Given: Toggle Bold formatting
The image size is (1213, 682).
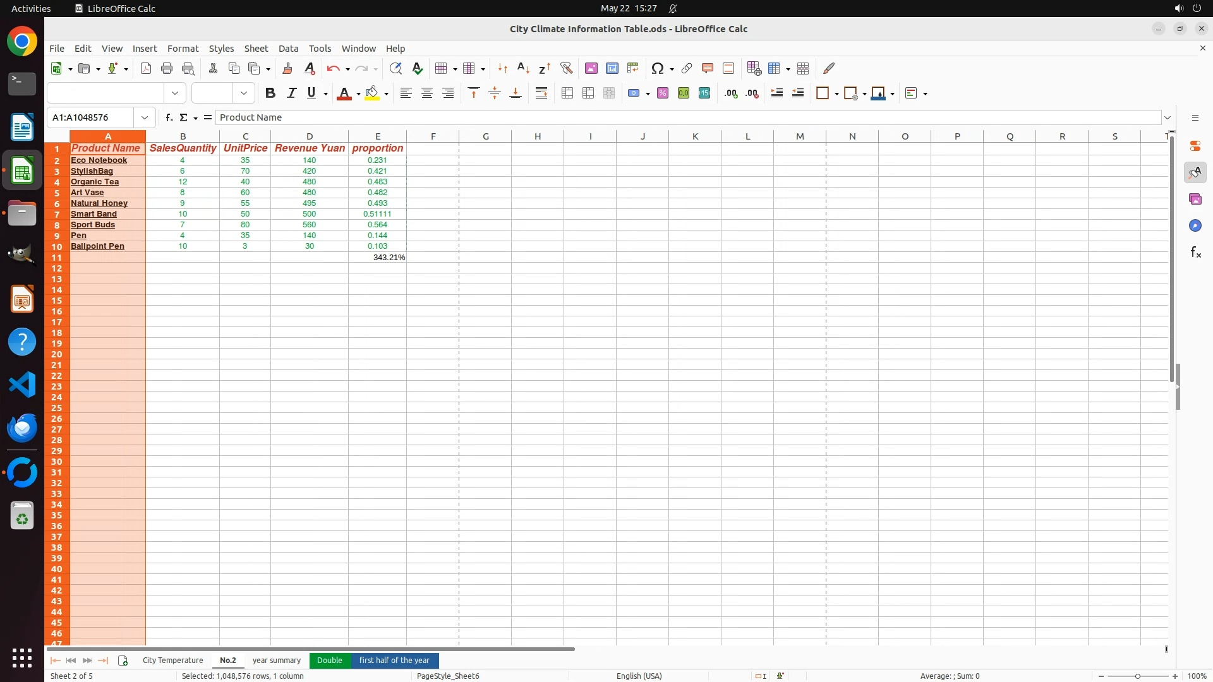Looking at the screenshot, I should point(270,93).
